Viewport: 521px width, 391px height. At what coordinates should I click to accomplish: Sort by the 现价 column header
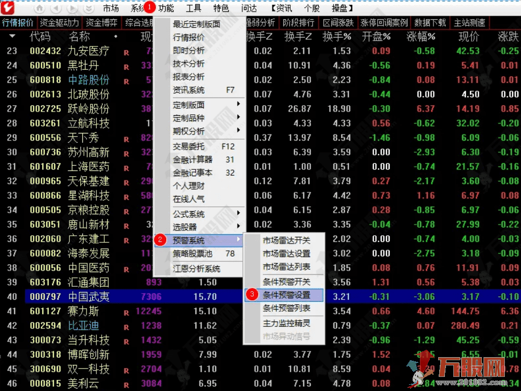[468, 36]
